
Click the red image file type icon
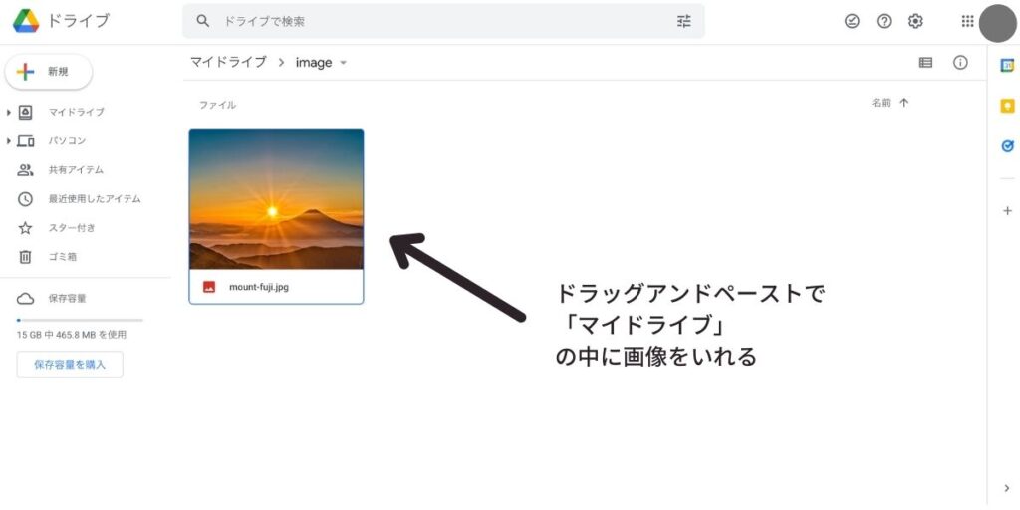point(209,287)
